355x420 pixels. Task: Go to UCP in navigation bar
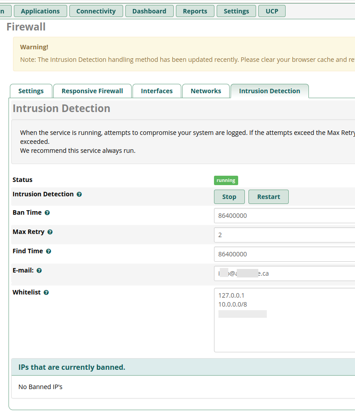[272, 11]
